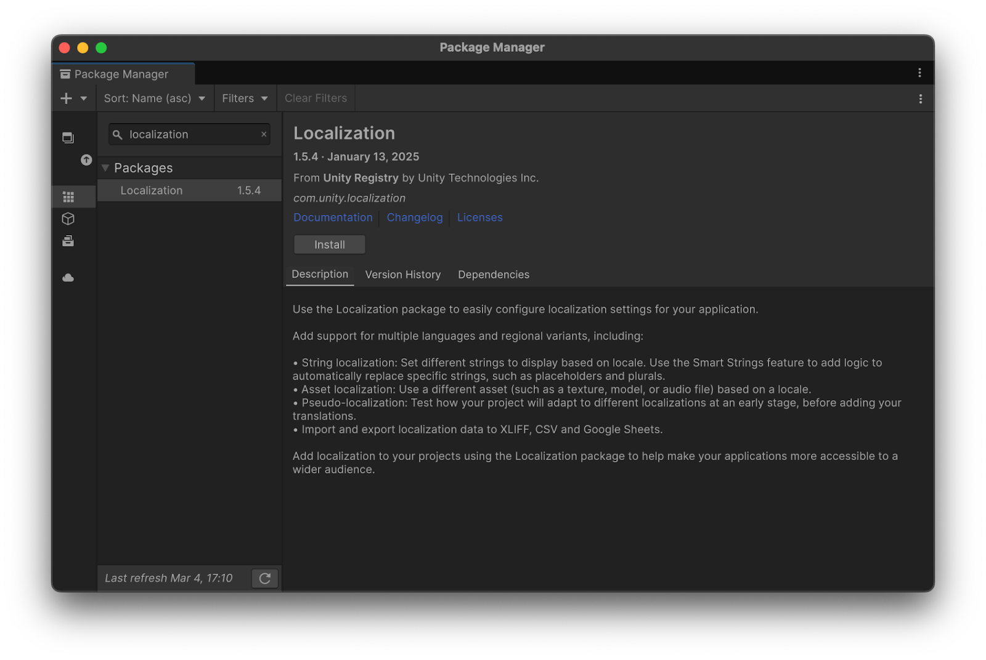
Task: Click the search magnifier icon
Action: click(x=118, y=134)
